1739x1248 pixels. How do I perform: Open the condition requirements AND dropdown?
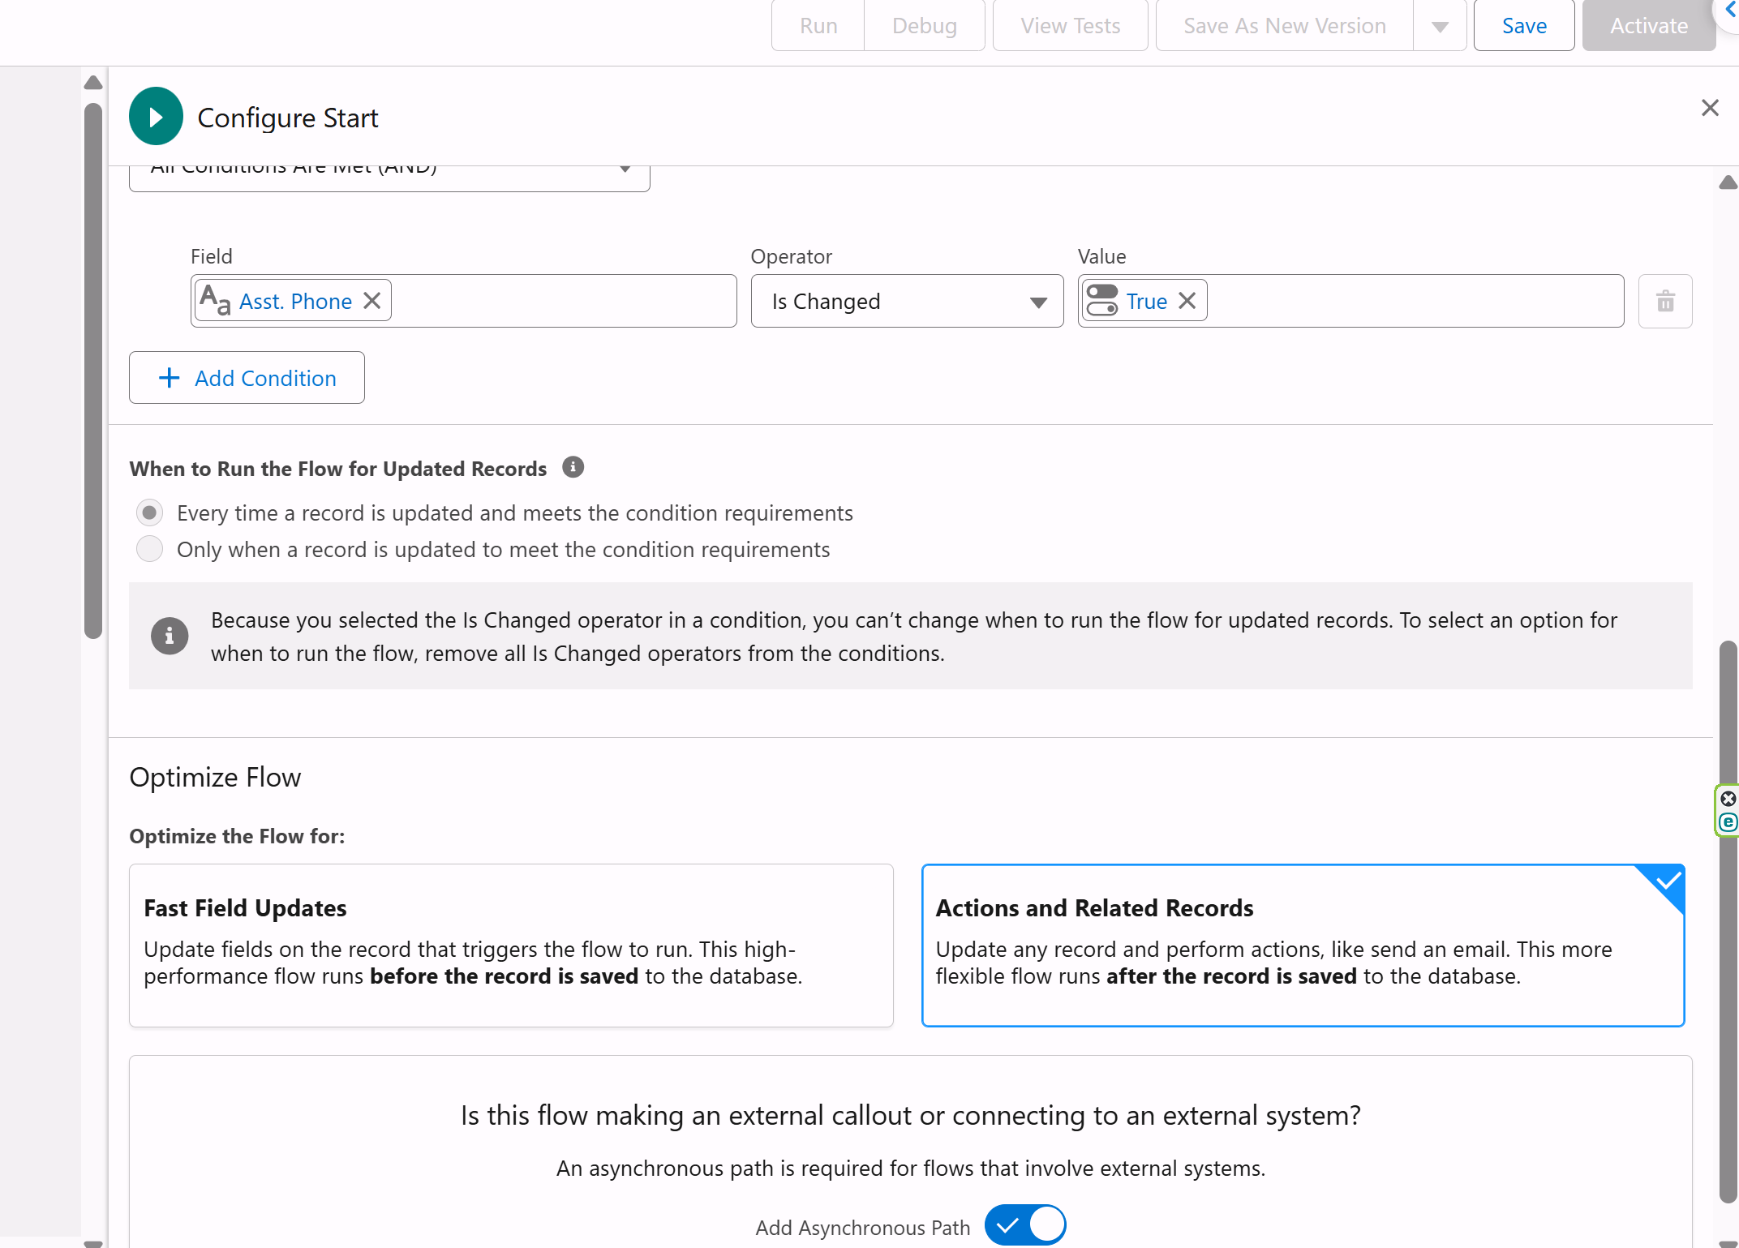coord(389,173)
